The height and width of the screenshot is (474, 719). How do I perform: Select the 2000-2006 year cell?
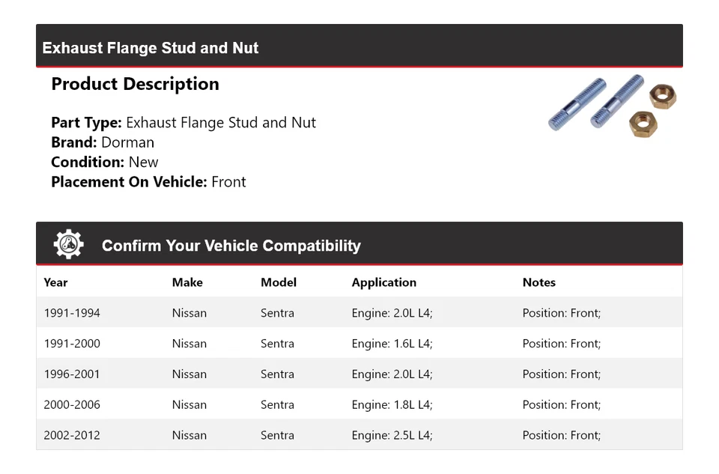[x=72, y=405]
